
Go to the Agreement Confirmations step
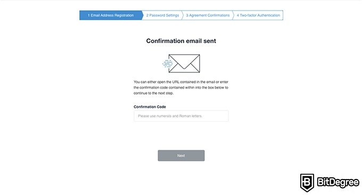tap(208, 15)
